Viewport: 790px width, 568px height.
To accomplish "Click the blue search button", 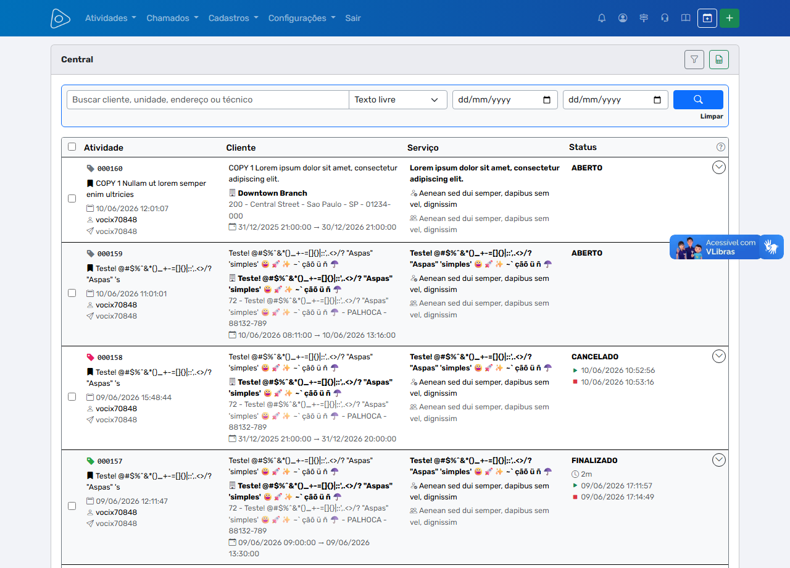I will [698, 99].
